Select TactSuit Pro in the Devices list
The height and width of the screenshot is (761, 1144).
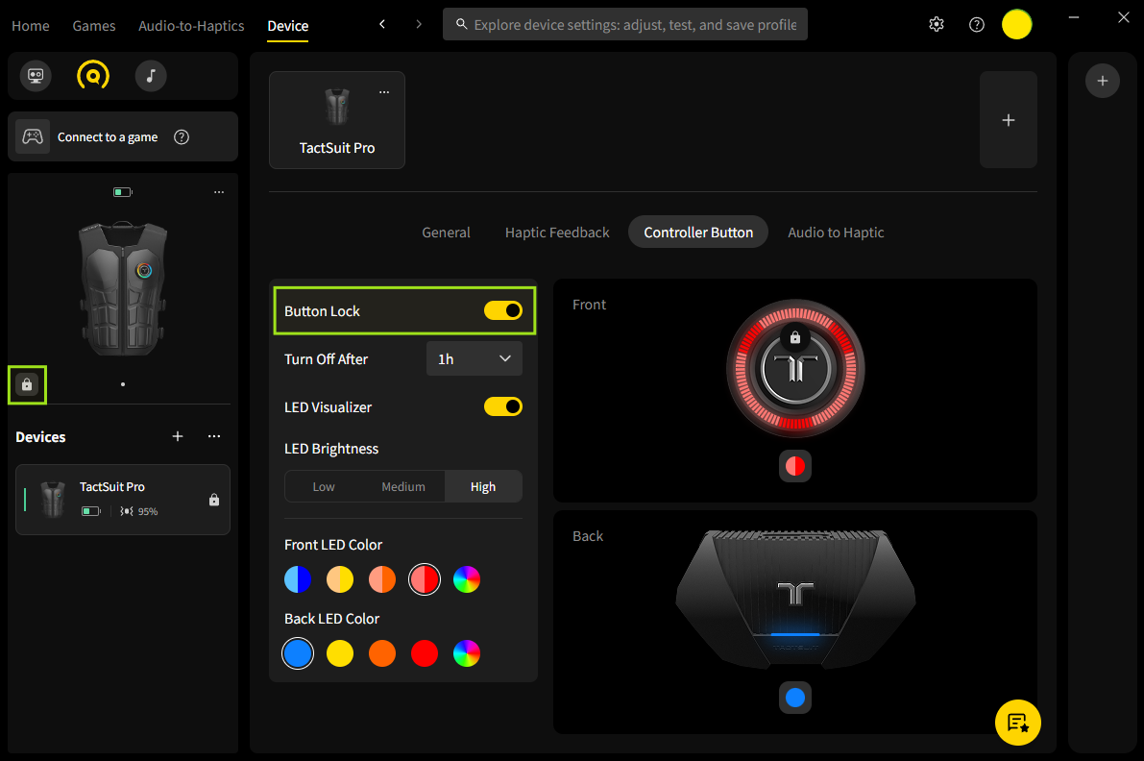point(123,500)
